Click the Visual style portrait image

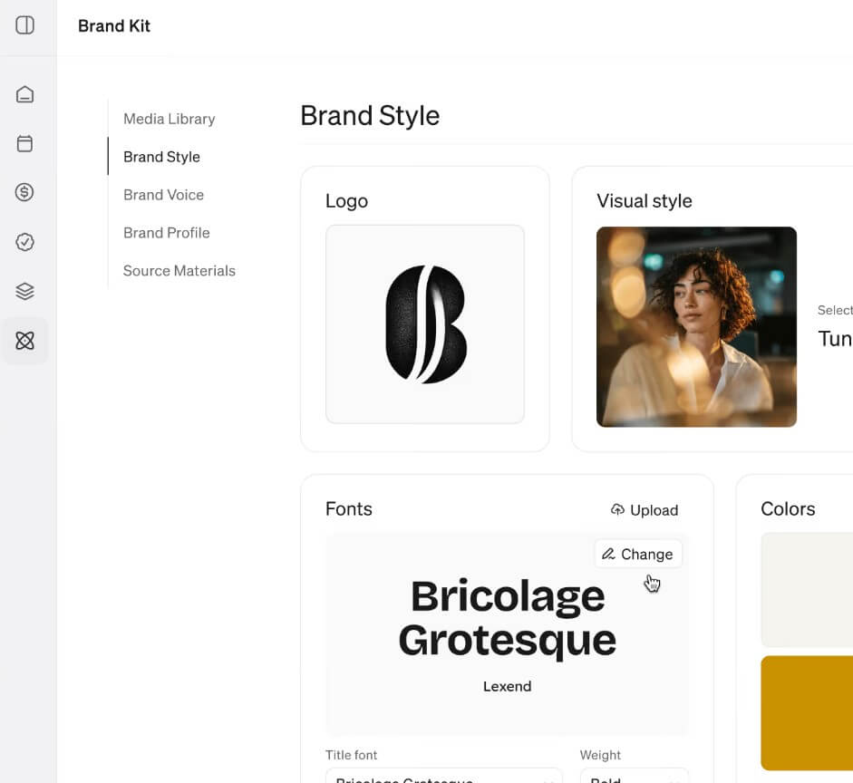[696, 327]
